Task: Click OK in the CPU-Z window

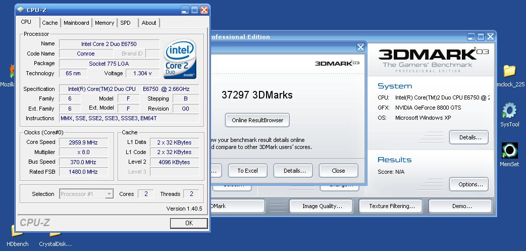Action: coord(189,223)
